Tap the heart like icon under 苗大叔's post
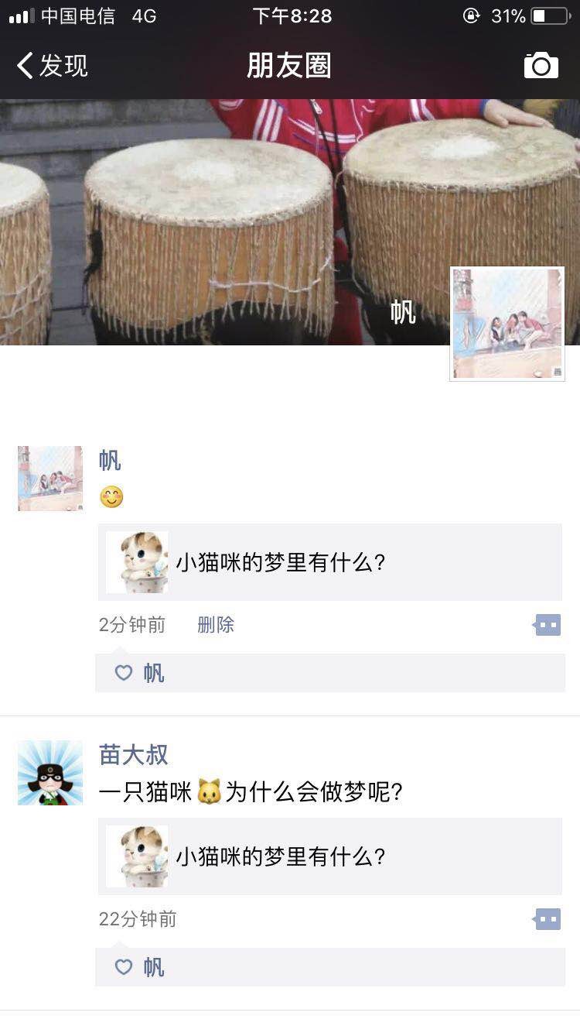Image resolution: width=580 pixels, height=1033 pixels. coord(124,967)
